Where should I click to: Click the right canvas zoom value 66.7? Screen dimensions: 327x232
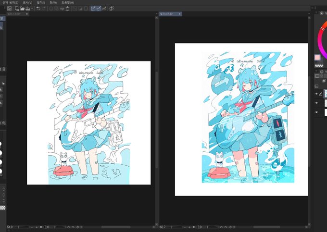tap(163, 227)
